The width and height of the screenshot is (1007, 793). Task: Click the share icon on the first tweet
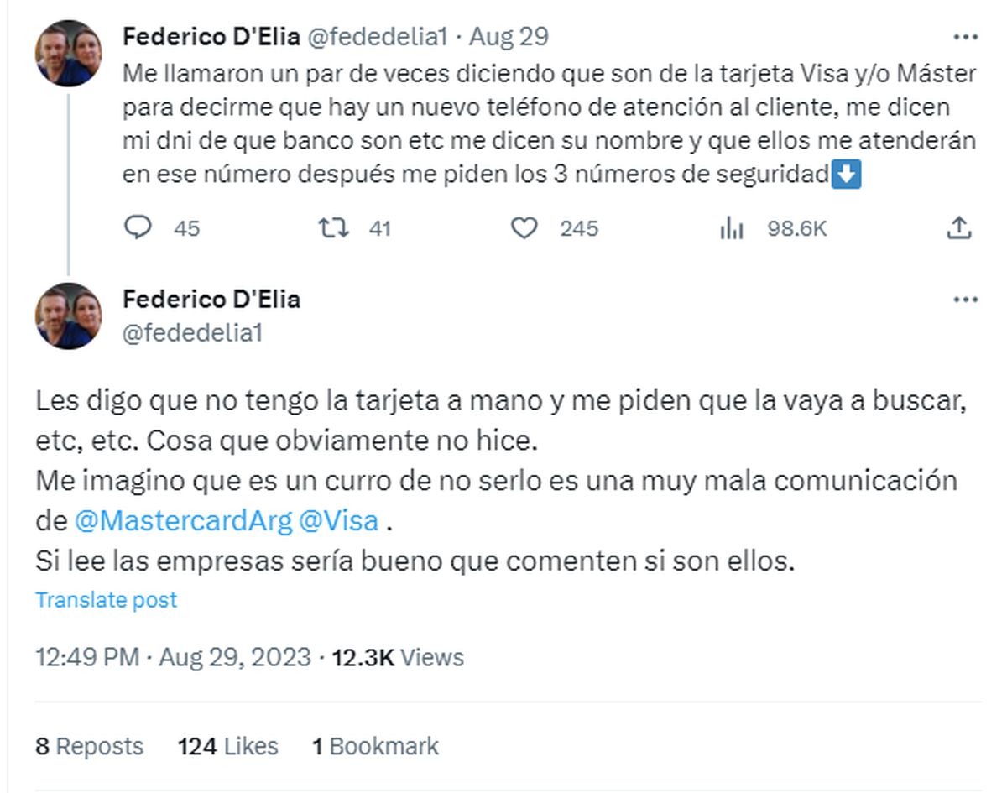point(961,227)
